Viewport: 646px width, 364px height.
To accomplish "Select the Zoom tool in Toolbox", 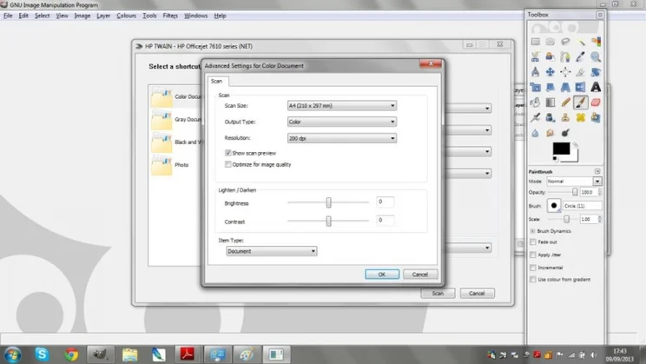I will pyautogui.click(x=597, y=56).
